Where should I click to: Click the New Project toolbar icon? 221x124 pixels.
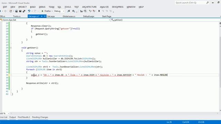[x=11, y=11]
